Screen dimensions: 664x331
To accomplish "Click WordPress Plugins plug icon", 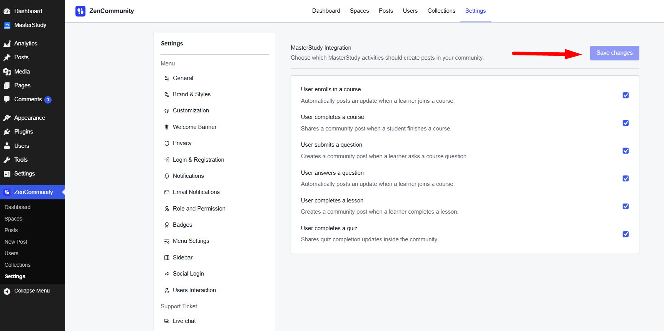I will coord(7,132).
